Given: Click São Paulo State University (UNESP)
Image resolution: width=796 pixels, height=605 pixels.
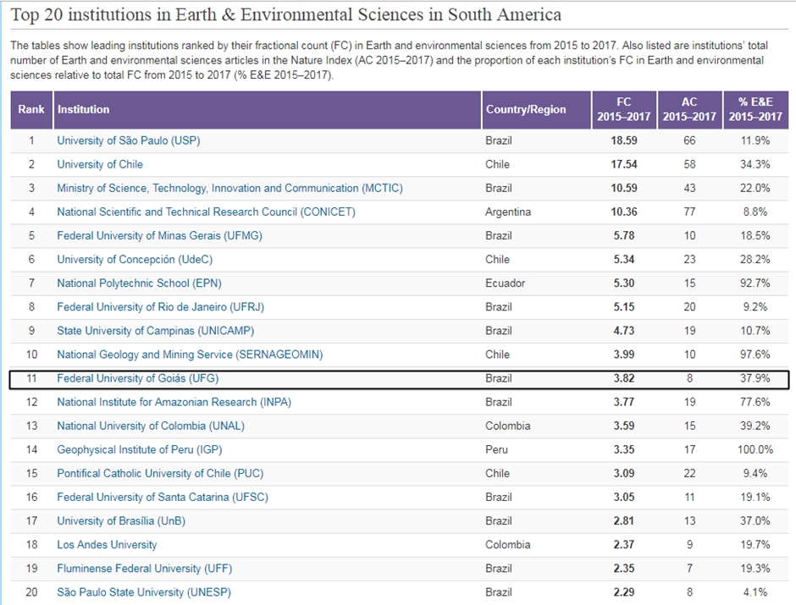Looking at the screenshot, I should pyautogui.click(x=143, y=592).
